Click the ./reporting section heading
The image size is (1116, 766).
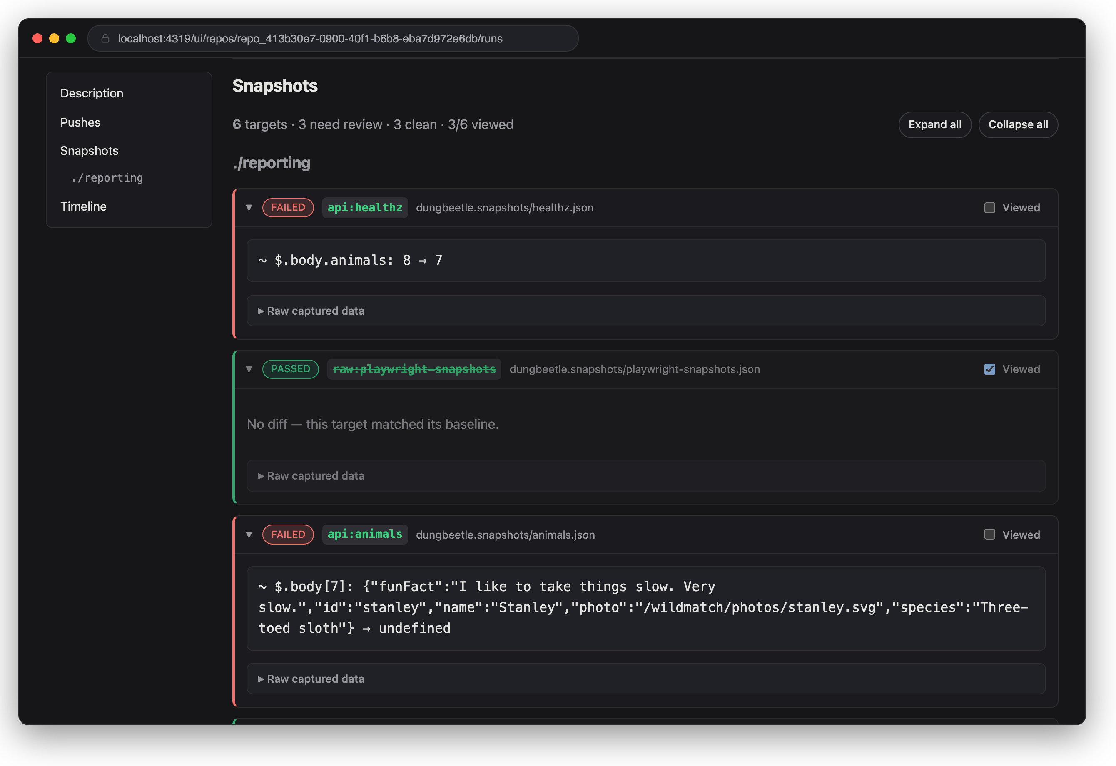(272, 163)
